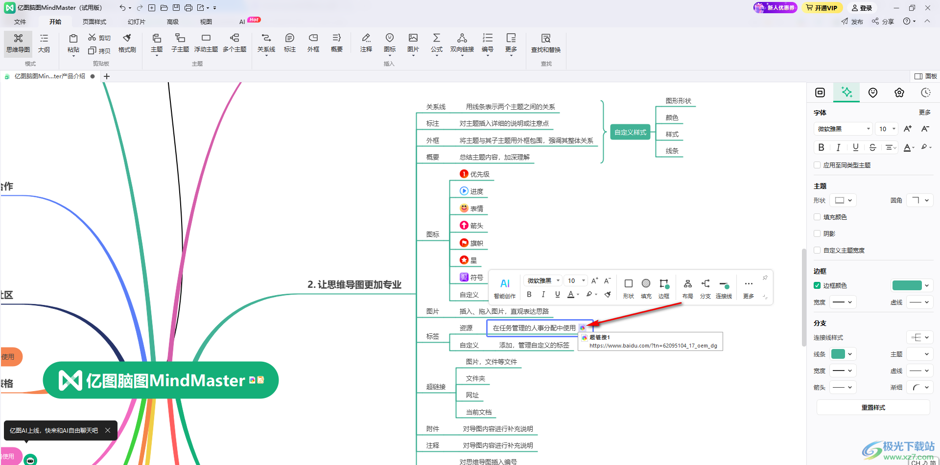Open the 智能创作 AI tool in the floating toolbar
The height and width of the screenshot is (465, 940).
coord(505,288)
